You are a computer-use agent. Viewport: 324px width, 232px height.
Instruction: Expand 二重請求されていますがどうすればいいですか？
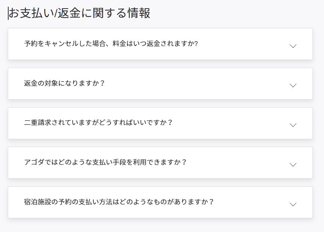pyautogui.click(x=98, y=123)
